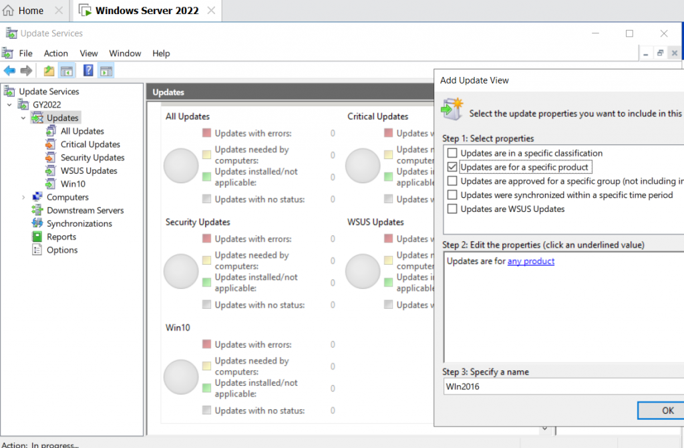Viewport: 684px width, 448px height.
Task: Click the Computers node icon
Action: click(x=37, y=197)
